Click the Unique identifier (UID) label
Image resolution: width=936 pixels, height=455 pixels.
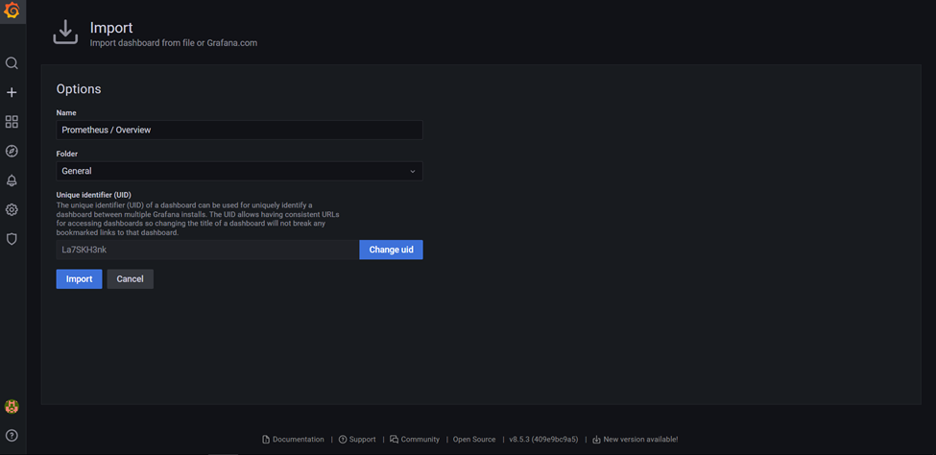pyautogui.click(x=94, y=195)
